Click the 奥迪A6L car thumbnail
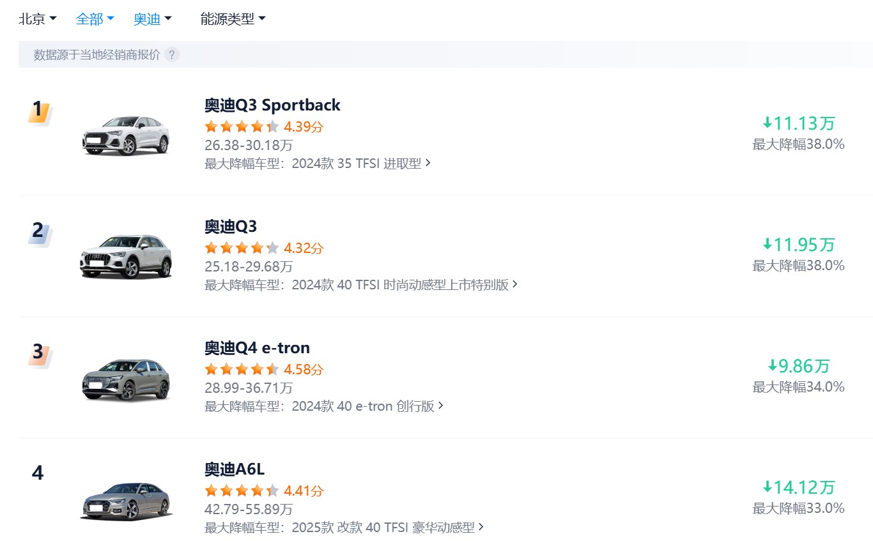 tap(126, 501)
